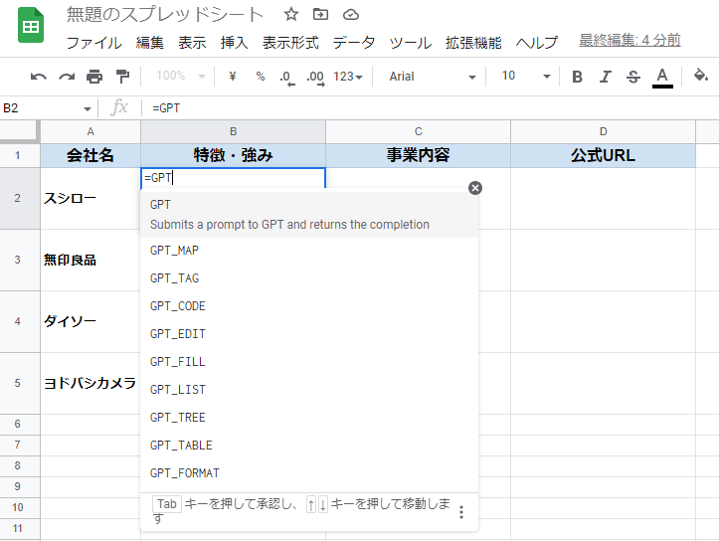
Task: Format as currency with yen icon
Action: (x=233, y=77)
